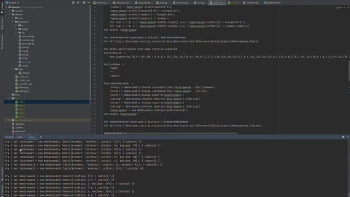Image resolution: width=350 pixels, height=197 pixels.
Task: Click the WebAssembly/Module MDN URL in editor
Action: click(186, 42)
